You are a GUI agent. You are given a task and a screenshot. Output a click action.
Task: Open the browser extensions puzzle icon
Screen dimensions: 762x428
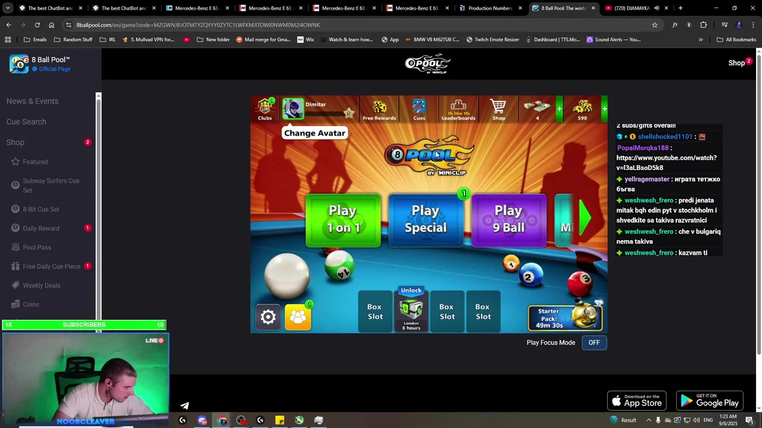point(703,25)
